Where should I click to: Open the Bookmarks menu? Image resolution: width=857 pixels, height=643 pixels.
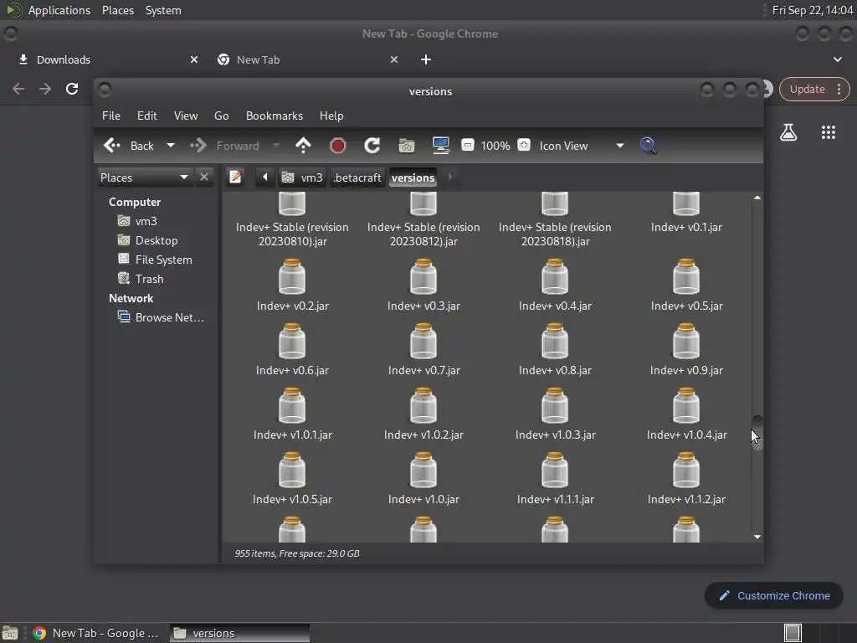click(x=274, y=116)
